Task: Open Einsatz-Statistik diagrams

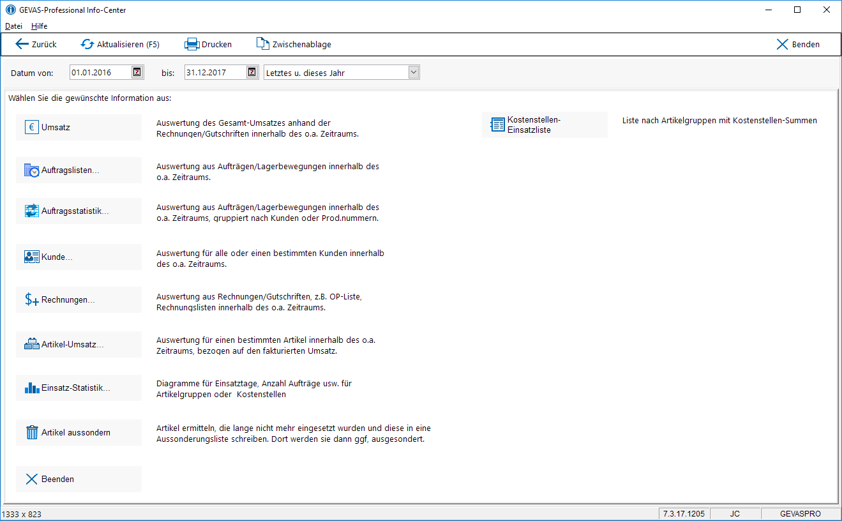Action: (x=79, y=388)
